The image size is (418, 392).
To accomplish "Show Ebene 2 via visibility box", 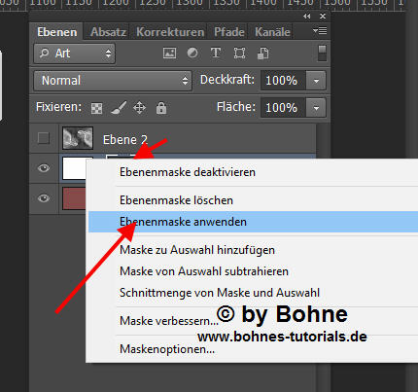I will (44, 138).
